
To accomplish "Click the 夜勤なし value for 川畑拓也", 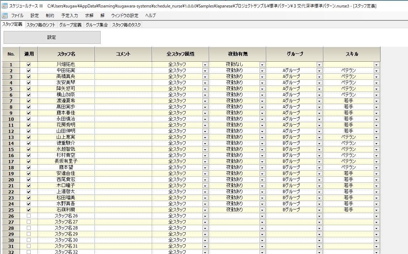I will (x=235, y=64).
